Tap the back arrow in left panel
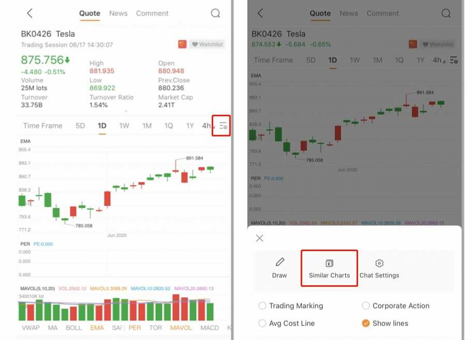Image resolution: width=473 pixels, height=340 pixels. [30, 13]
